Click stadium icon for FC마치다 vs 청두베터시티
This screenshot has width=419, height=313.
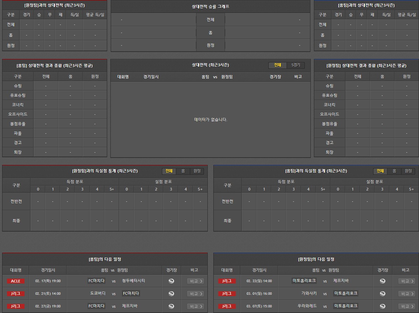click(x=171, y=281)
